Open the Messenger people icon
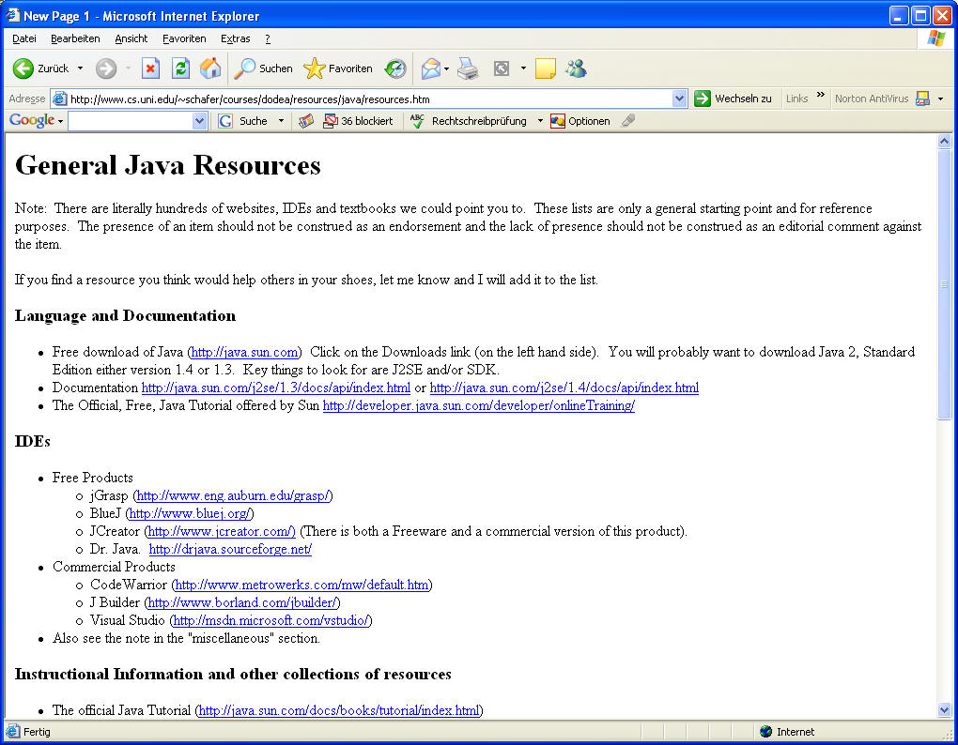958x745 pixels. (x=576, y=68)
